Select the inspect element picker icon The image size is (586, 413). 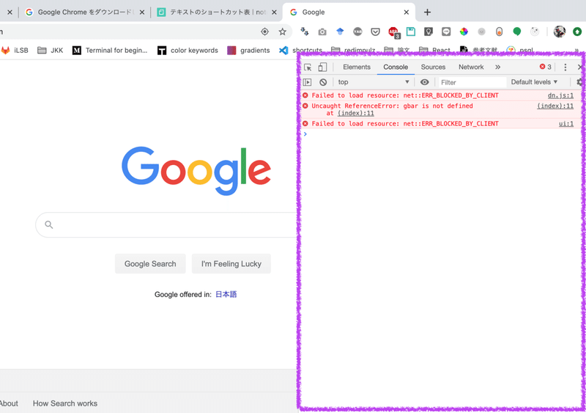[308, 67]
